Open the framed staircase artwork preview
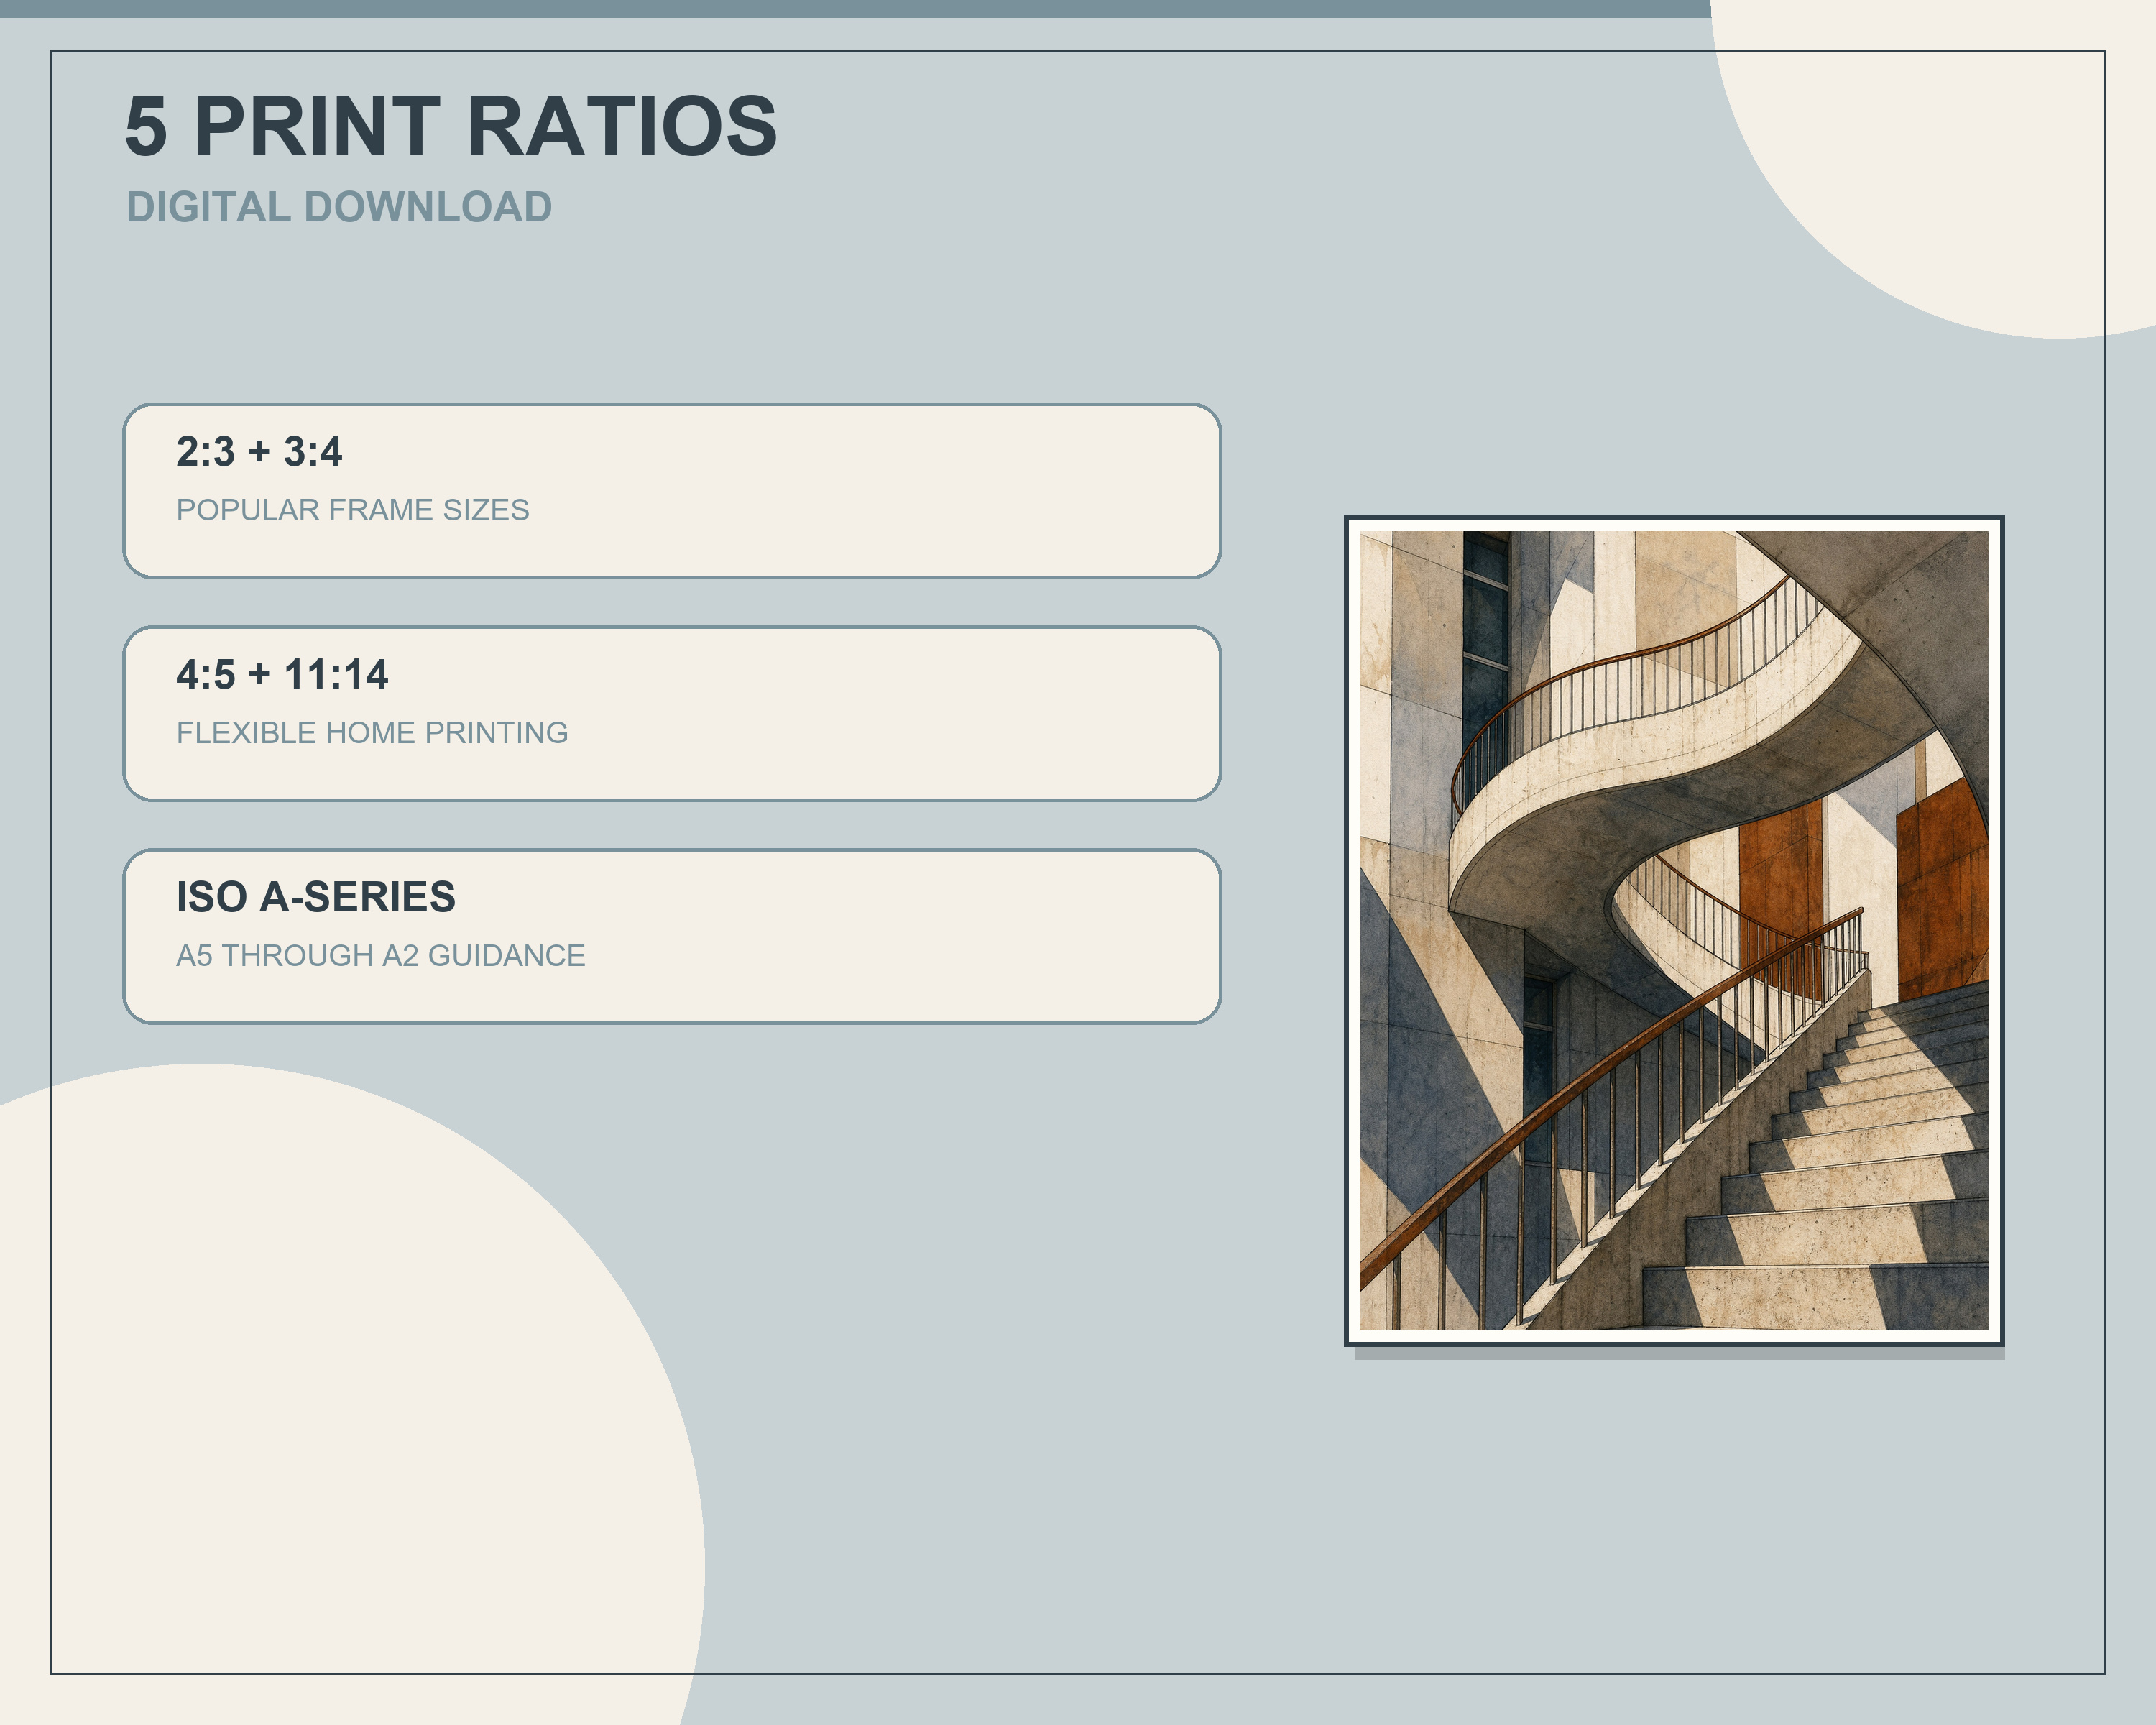 1674,931
